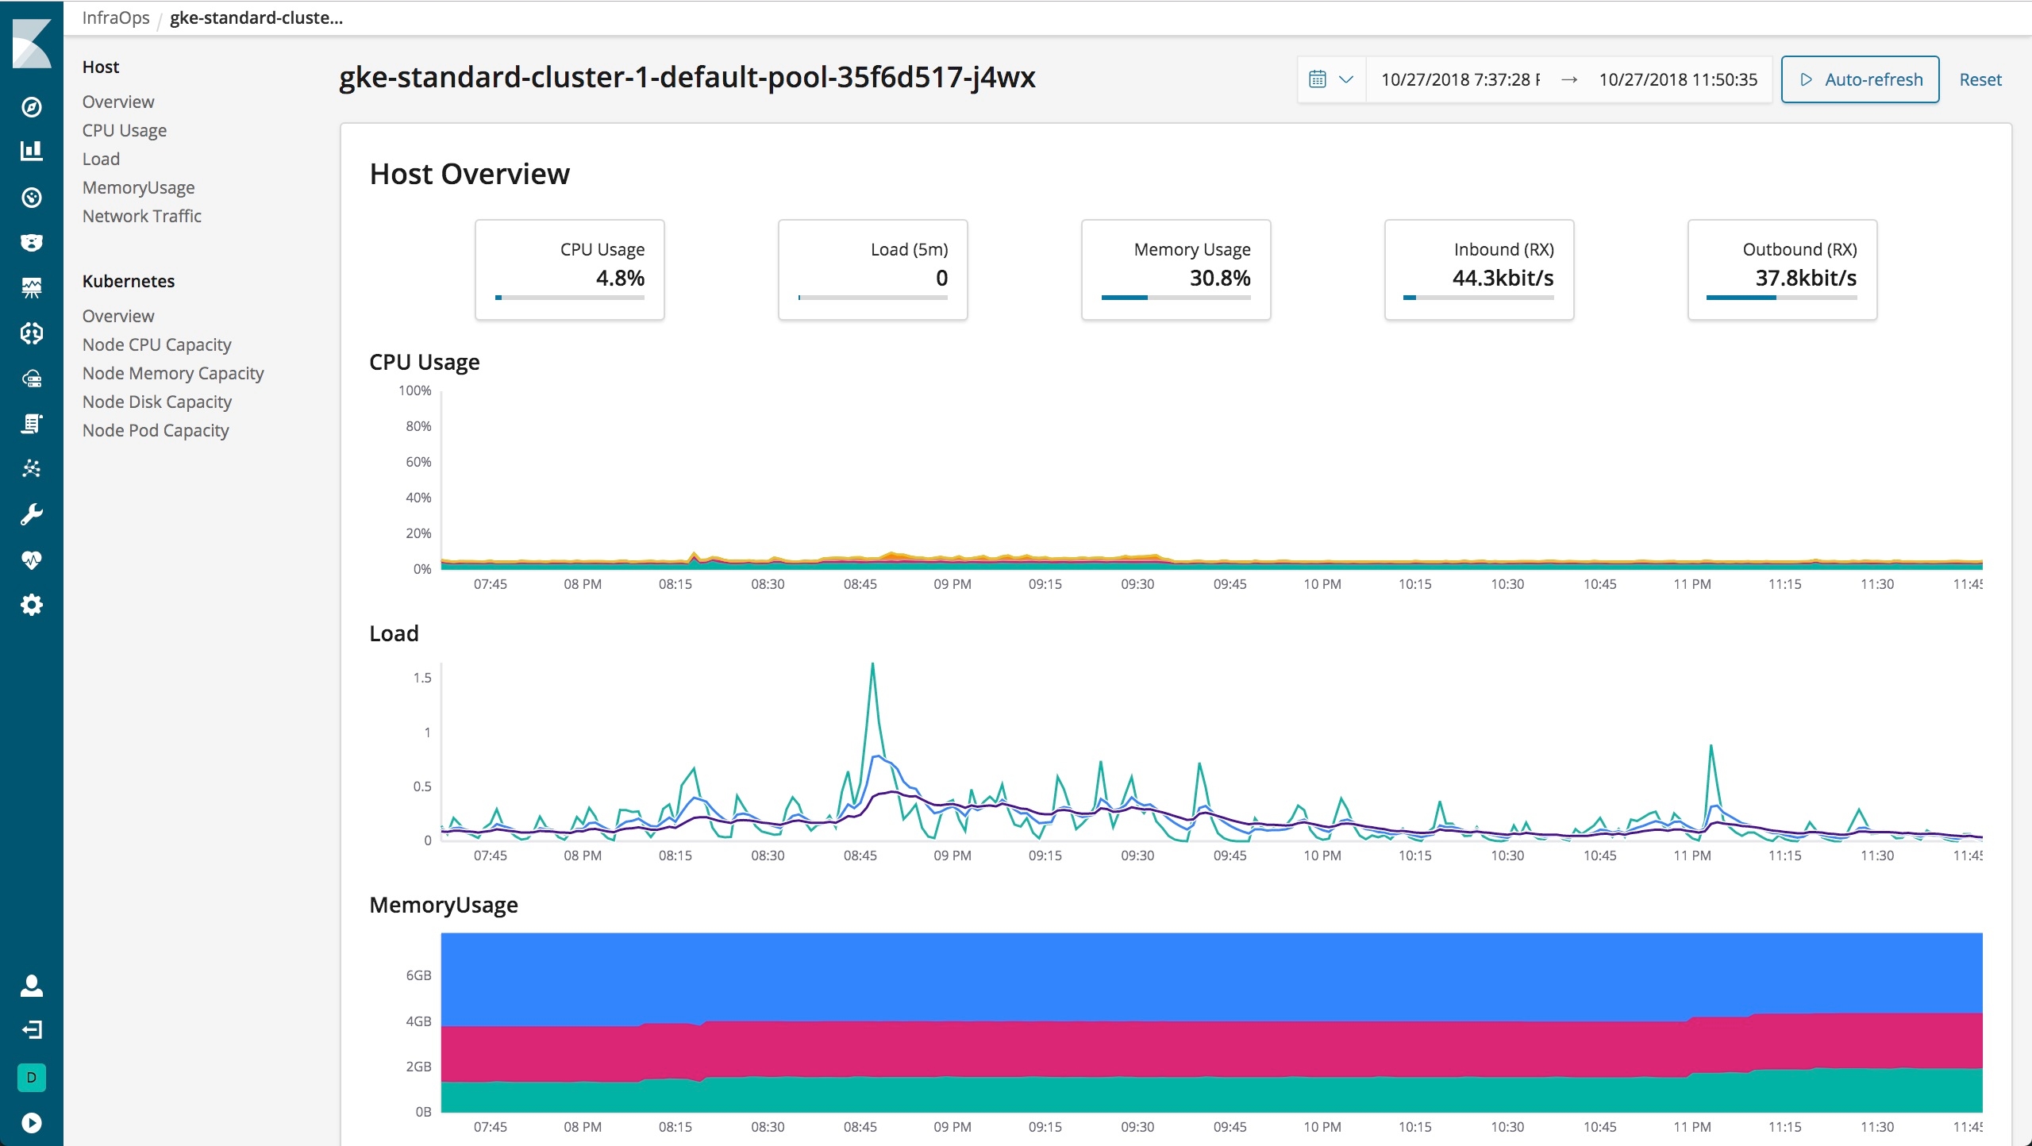Jump to Host Load section
Image resolution: width=2032 pixels, height=1146 pixels.
(x=101, y=159)
